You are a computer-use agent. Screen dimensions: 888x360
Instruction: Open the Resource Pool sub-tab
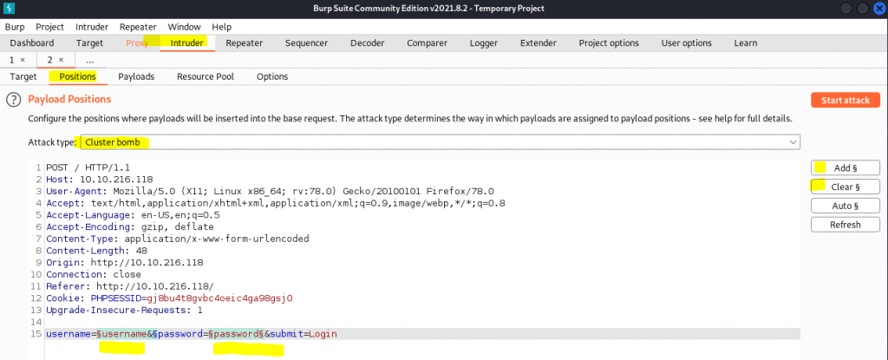205,76
